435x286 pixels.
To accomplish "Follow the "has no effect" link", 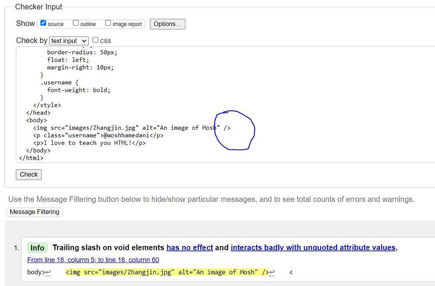I will coord(190,247).
